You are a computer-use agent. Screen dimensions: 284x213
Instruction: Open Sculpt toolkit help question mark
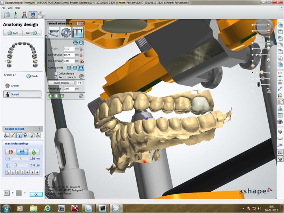point(39,129)
